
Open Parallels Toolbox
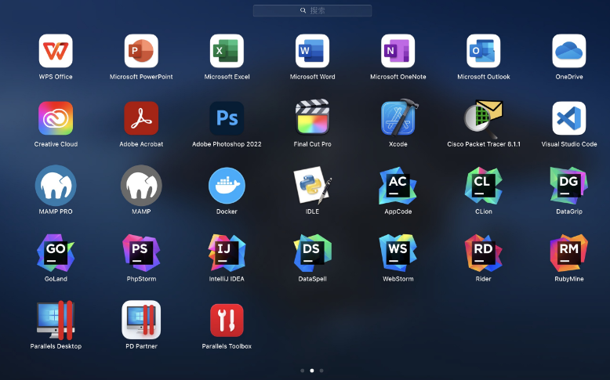click(227, 320)
